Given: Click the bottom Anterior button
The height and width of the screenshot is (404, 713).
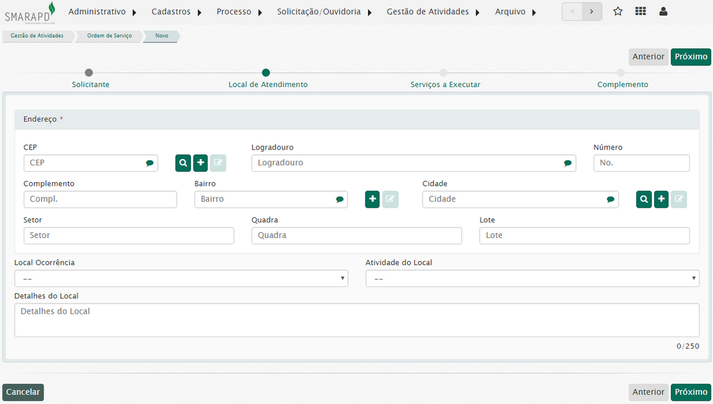Looking at the screenshot, I should [648, 392].
